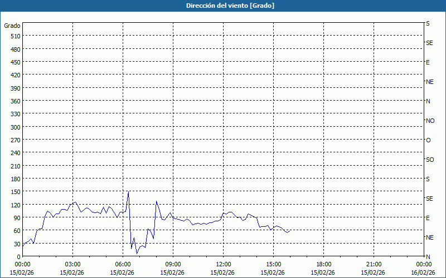Select the 06:00 time label on the x-axis
Viewport: 446px width, 278px height.
(123, 264)
